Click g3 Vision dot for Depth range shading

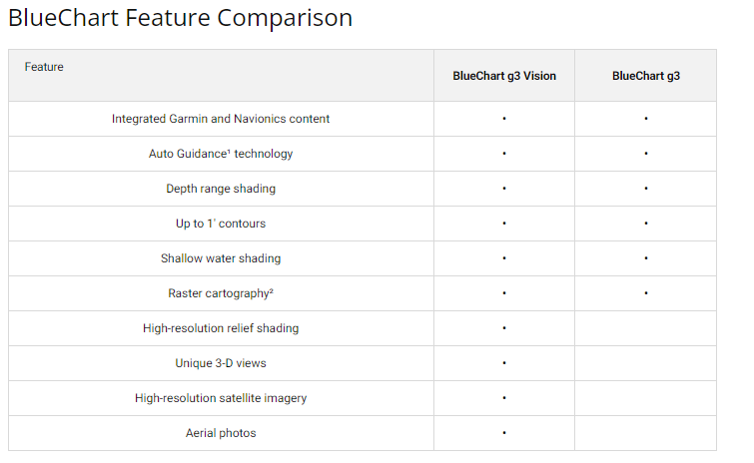coord(504,189)
